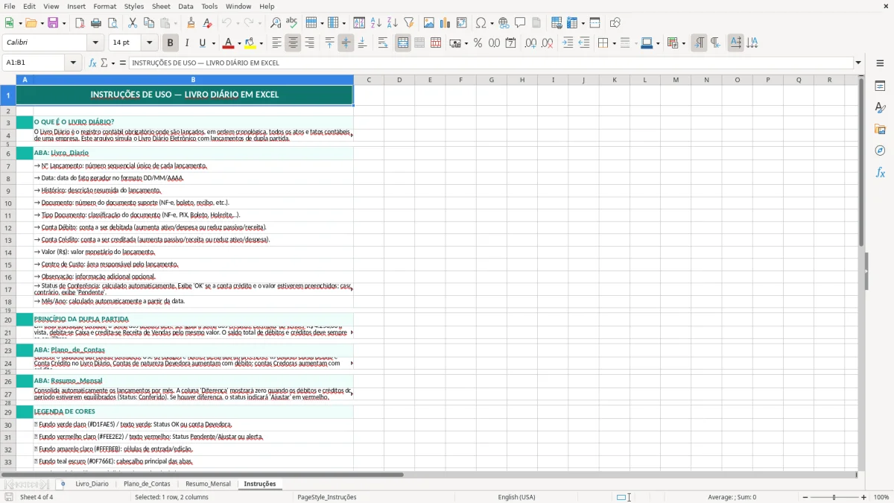Open the background color dropdown arrow
Screen dimensions: 894x503
click(x=261, y=43)
